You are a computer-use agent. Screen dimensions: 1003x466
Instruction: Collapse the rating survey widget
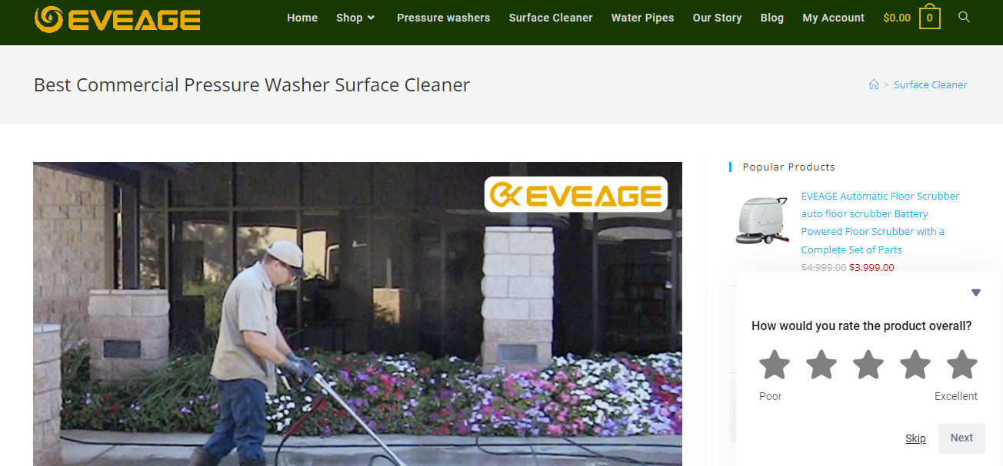tap(976, 292)
